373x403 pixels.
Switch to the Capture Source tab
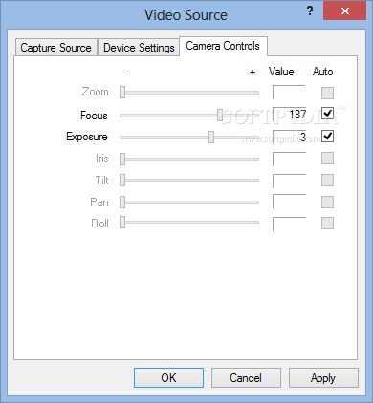pos(55,48)
